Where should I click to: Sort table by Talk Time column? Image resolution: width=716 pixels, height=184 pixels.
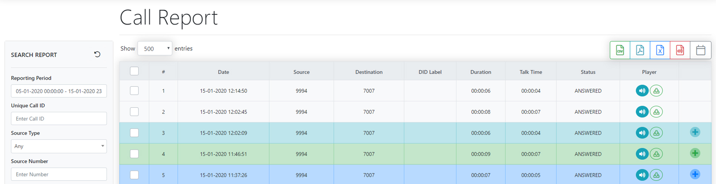(x=531, y=72)
